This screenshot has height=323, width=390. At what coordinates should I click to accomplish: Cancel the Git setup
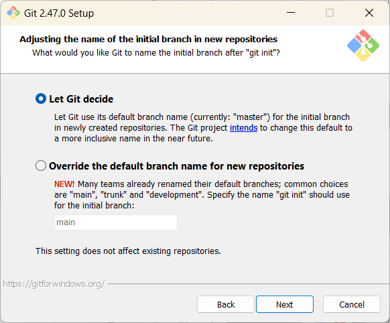(x=352, y=304)
